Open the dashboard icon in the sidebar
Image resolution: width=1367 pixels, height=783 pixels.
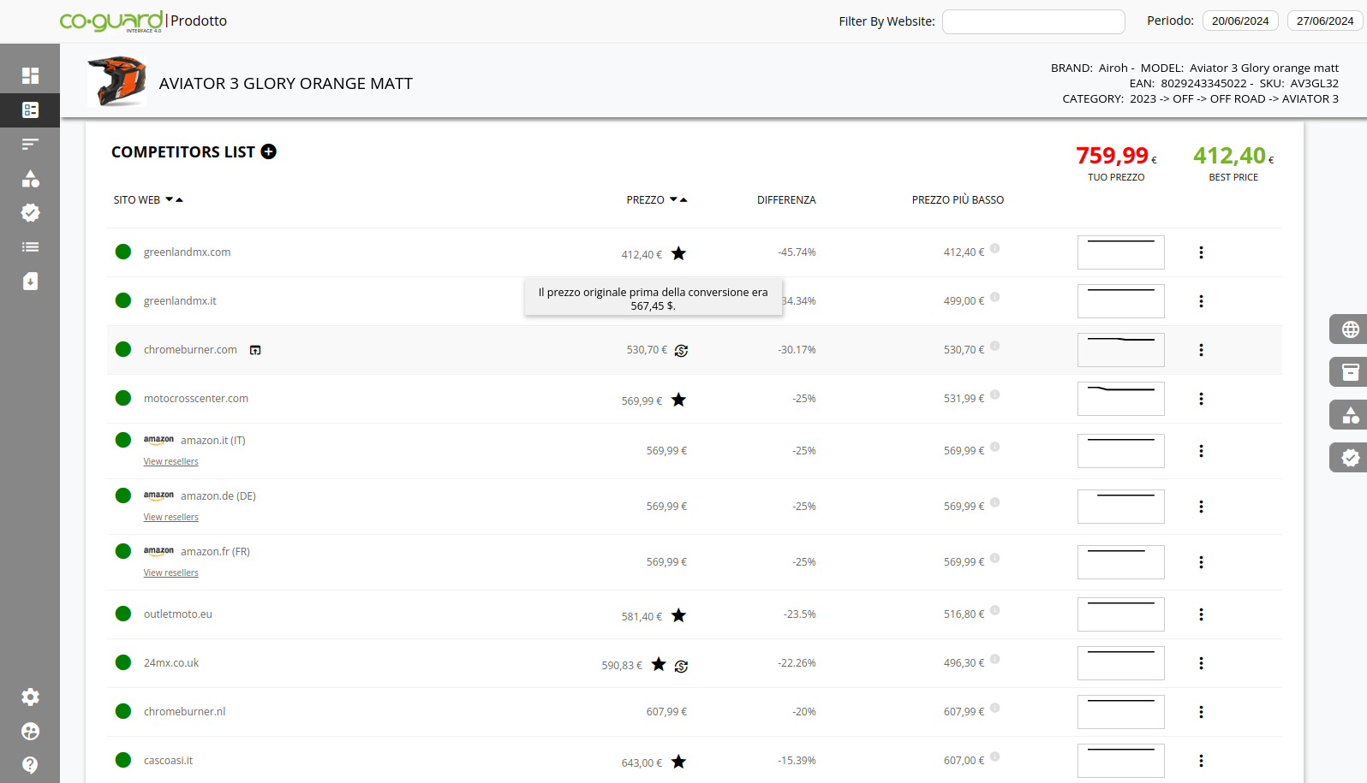coord(30,75)
